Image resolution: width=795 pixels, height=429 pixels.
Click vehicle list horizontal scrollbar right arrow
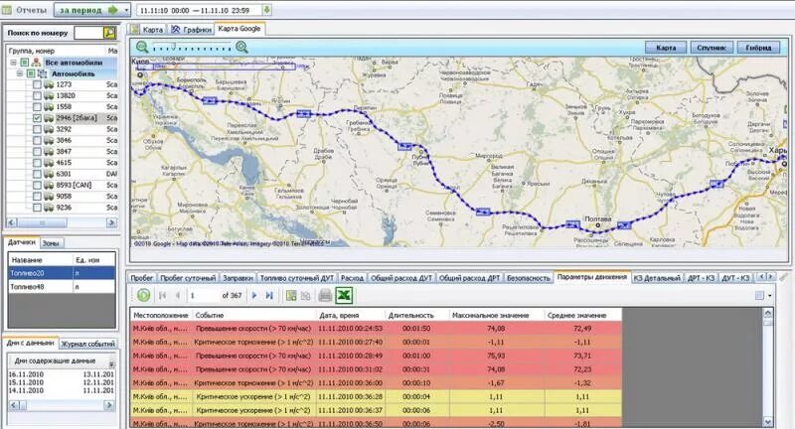coord(111,222)
